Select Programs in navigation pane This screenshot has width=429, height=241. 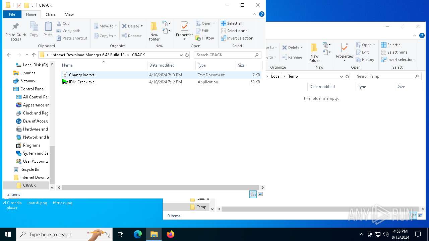click(28, 145)
